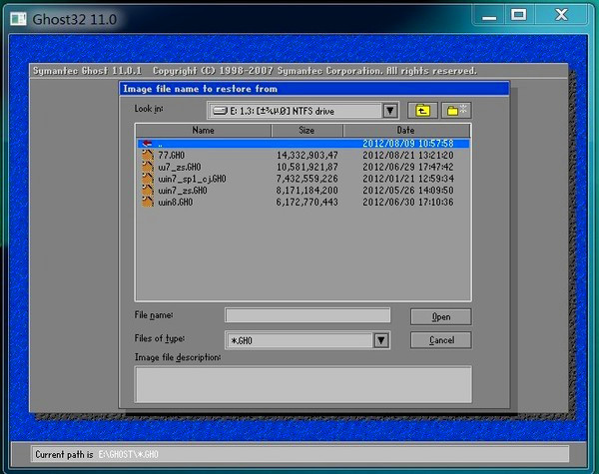Image resolution: width=599 pixels, height=474 pixels.
Task: Sort by the Size column header
Action: point(306,131)
